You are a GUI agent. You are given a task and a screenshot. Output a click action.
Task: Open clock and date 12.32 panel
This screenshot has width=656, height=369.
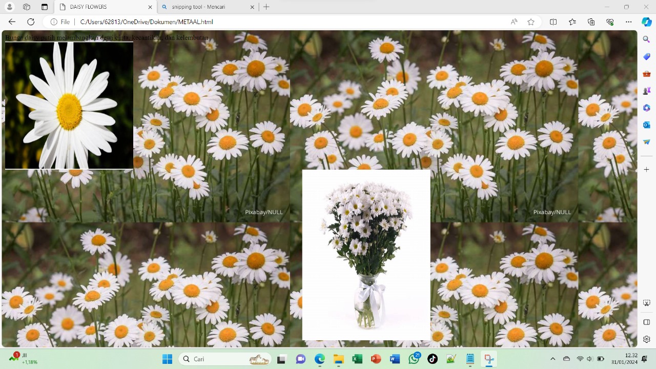[x=624, y=359]
